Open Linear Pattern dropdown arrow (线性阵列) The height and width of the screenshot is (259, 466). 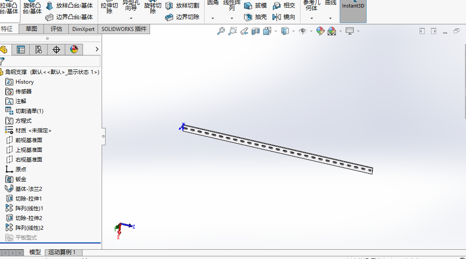pos(232,18)
